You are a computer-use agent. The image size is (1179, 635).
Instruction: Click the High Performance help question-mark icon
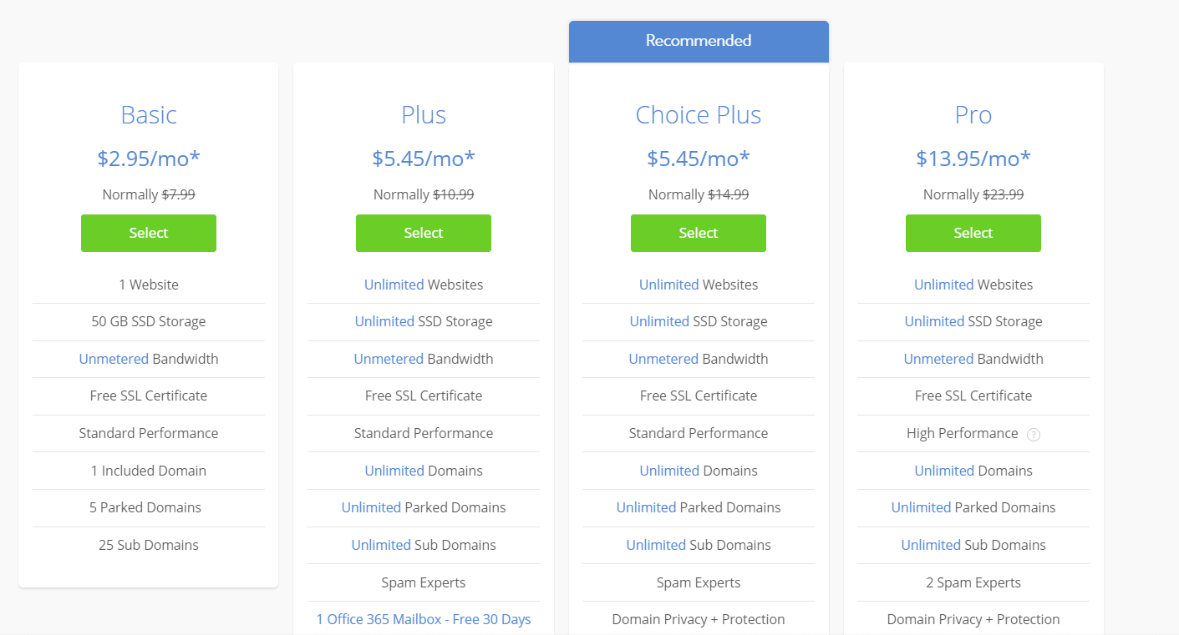(1034, 434)
